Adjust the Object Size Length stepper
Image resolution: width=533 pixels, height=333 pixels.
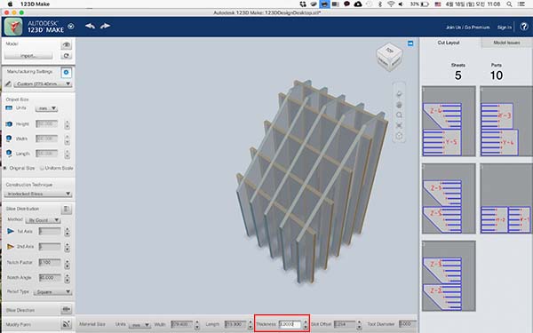tap(68, 154)
